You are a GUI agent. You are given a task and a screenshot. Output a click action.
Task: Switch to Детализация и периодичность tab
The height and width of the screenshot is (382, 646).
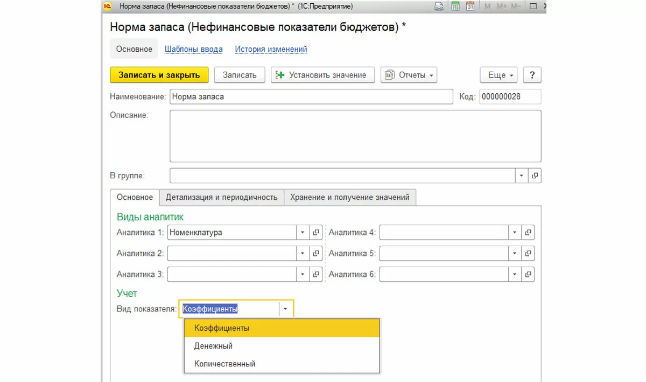(221, 197)
